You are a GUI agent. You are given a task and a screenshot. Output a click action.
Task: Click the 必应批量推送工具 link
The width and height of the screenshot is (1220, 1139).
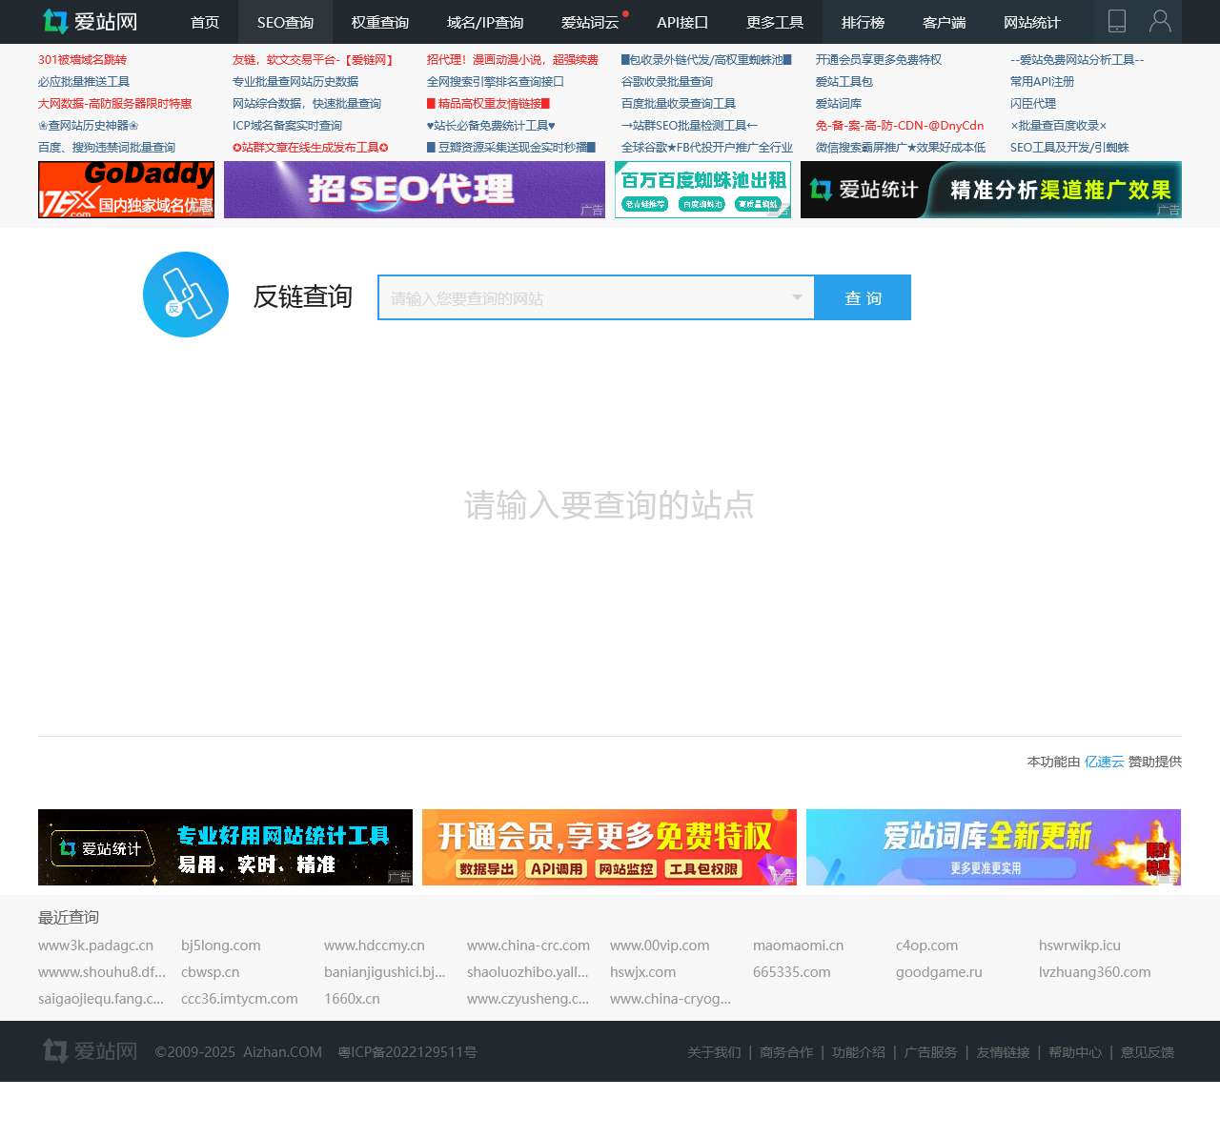[84, 82]
